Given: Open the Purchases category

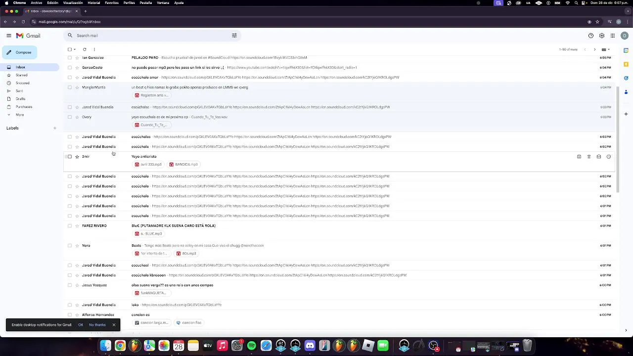Looking at the screenshot, I should (x=24, y=107).
